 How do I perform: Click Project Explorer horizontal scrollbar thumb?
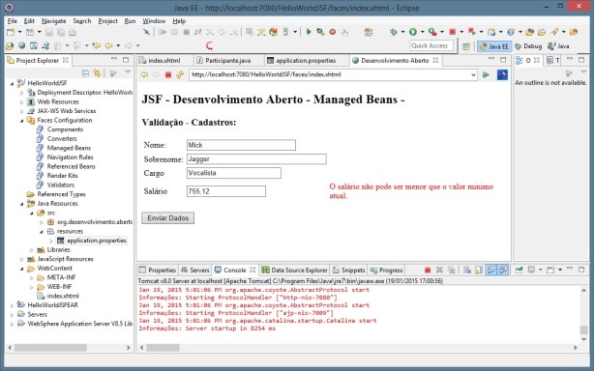click(50, 347)
